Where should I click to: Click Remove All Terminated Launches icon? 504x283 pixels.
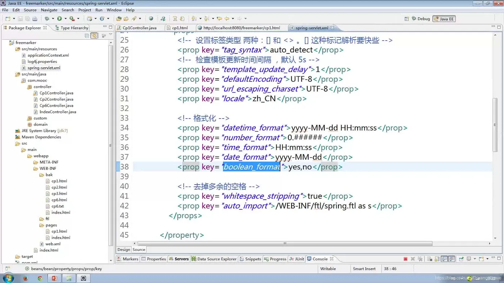[420, 259]
